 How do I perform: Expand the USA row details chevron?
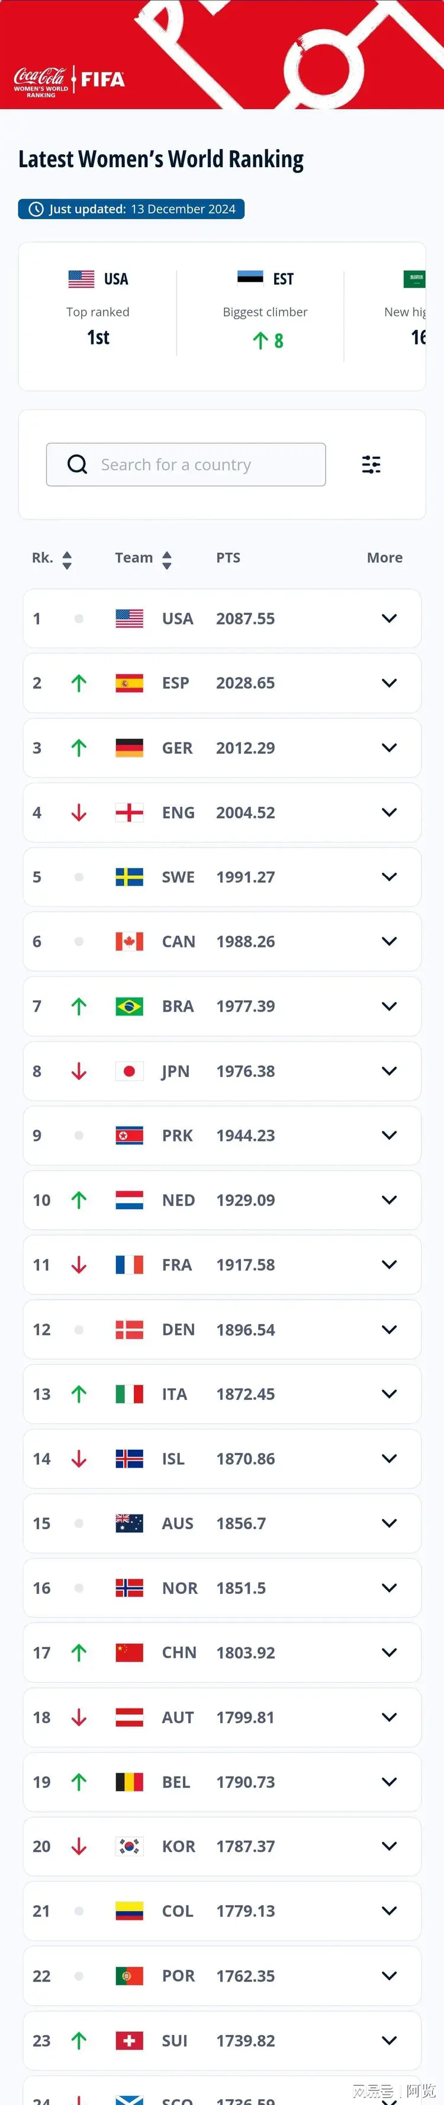(390, 618)
